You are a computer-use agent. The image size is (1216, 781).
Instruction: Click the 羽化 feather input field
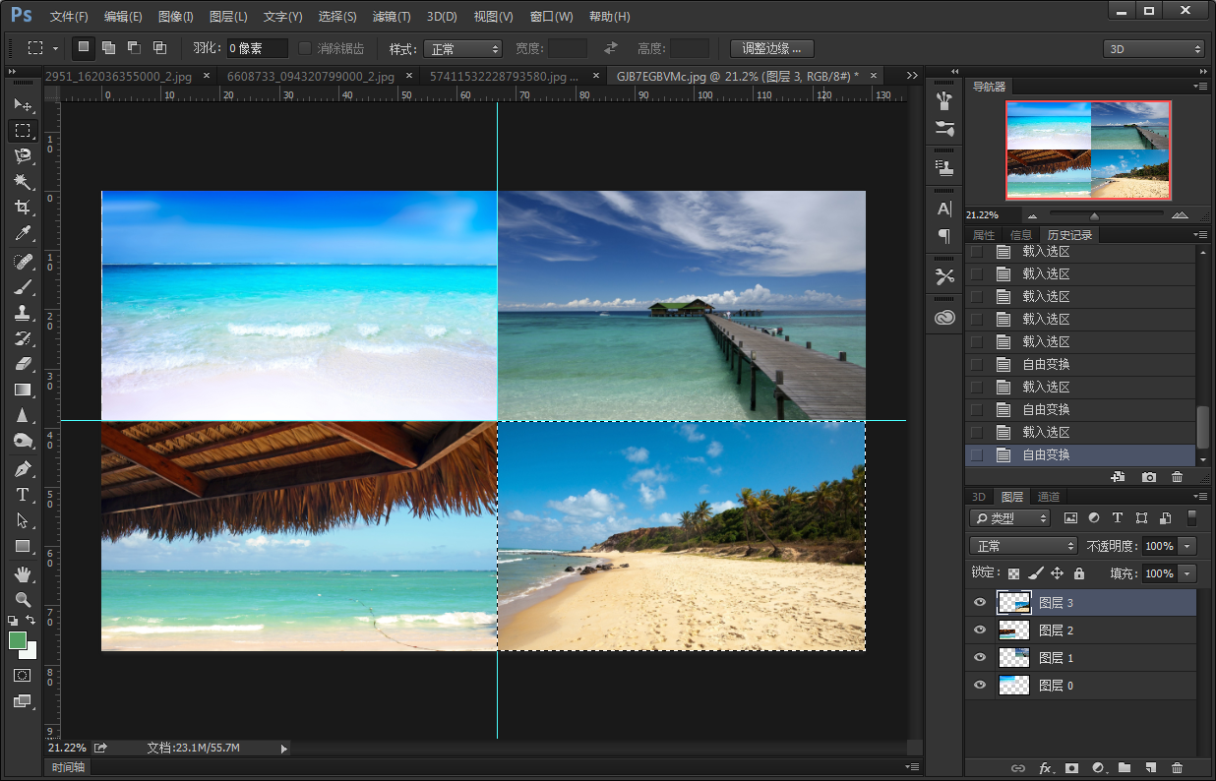pos(257,48)
